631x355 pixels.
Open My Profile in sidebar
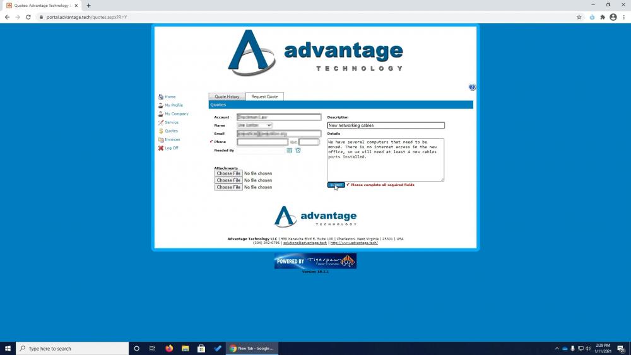(174, 105)
